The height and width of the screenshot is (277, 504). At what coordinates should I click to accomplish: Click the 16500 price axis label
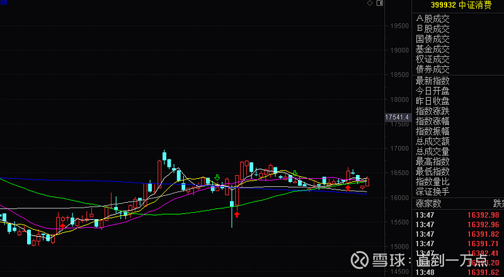399,173
